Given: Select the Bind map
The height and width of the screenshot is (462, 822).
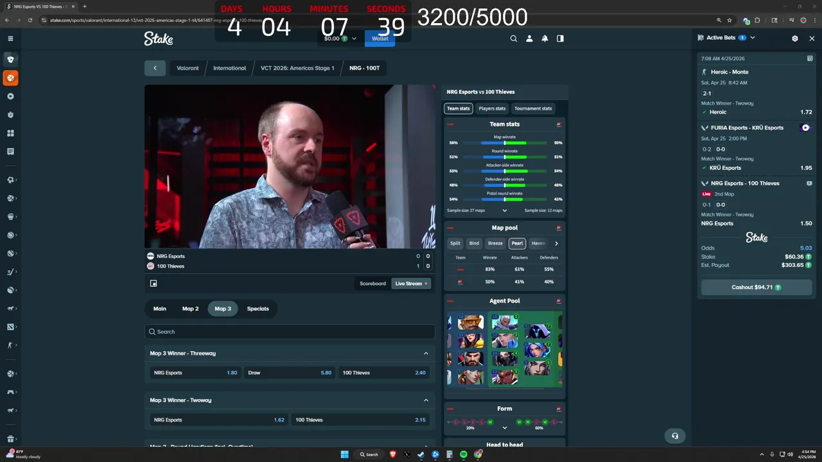Looking at the screenshot, I should [474, 243].
